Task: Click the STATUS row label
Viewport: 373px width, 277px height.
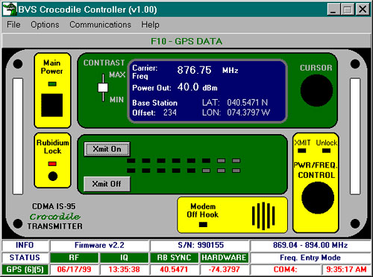Action: [25, 258]
